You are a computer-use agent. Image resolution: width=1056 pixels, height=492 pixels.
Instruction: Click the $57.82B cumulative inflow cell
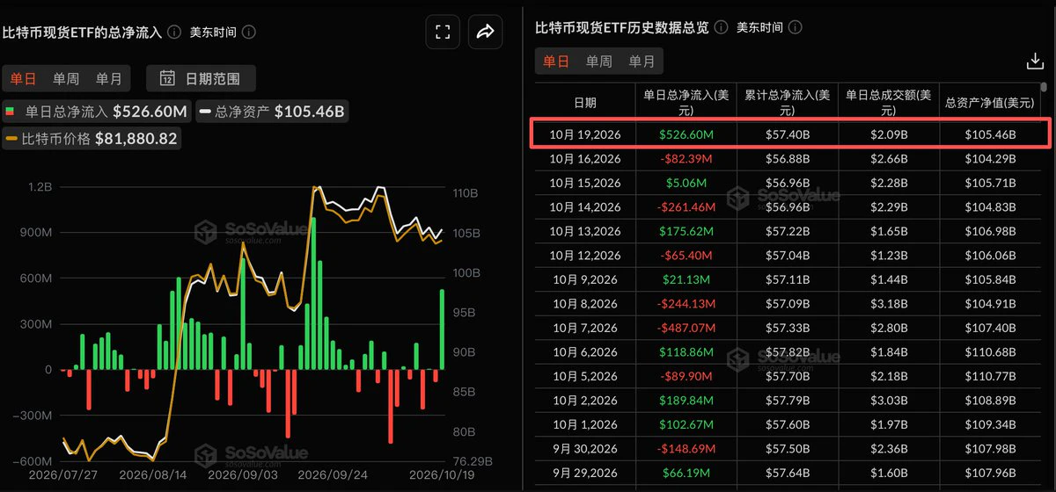pyautogui.click(x=788, y=352)
